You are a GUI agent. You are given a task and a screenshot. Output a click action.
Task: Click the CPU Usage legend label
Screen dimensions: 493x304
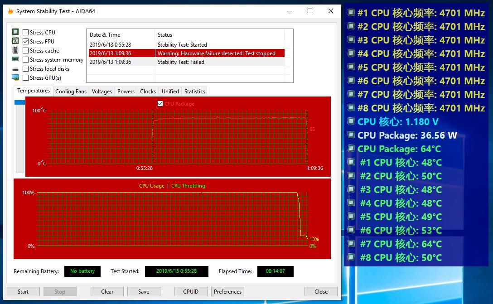click(152, 186)
